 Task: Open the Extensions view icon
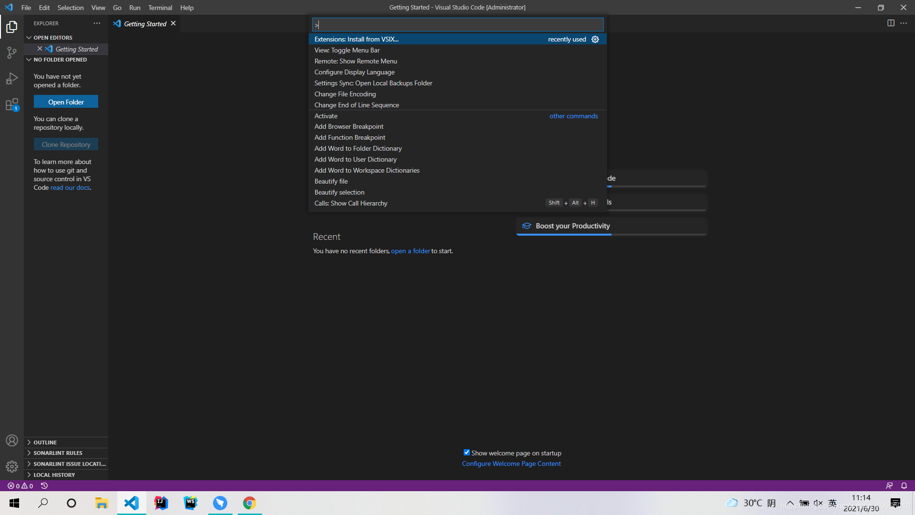click(x=11, y=104)
